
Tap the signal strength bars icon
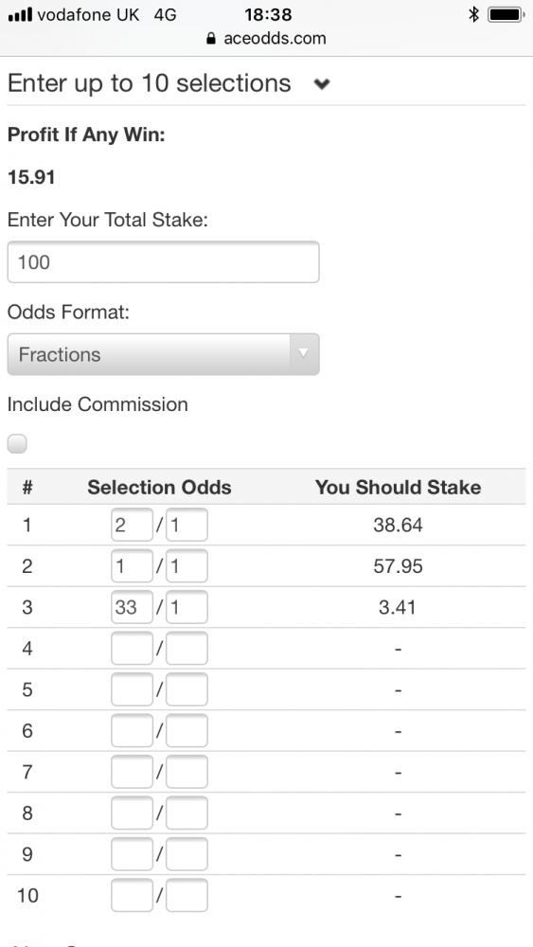[x=20, y=14]
